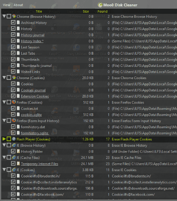Check the Chrome (Browse History) group checkbox
This screenshot has width=177, height=201.
[9, 17]
